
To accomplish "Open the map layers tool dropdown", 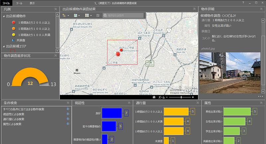I will point(66,16).
